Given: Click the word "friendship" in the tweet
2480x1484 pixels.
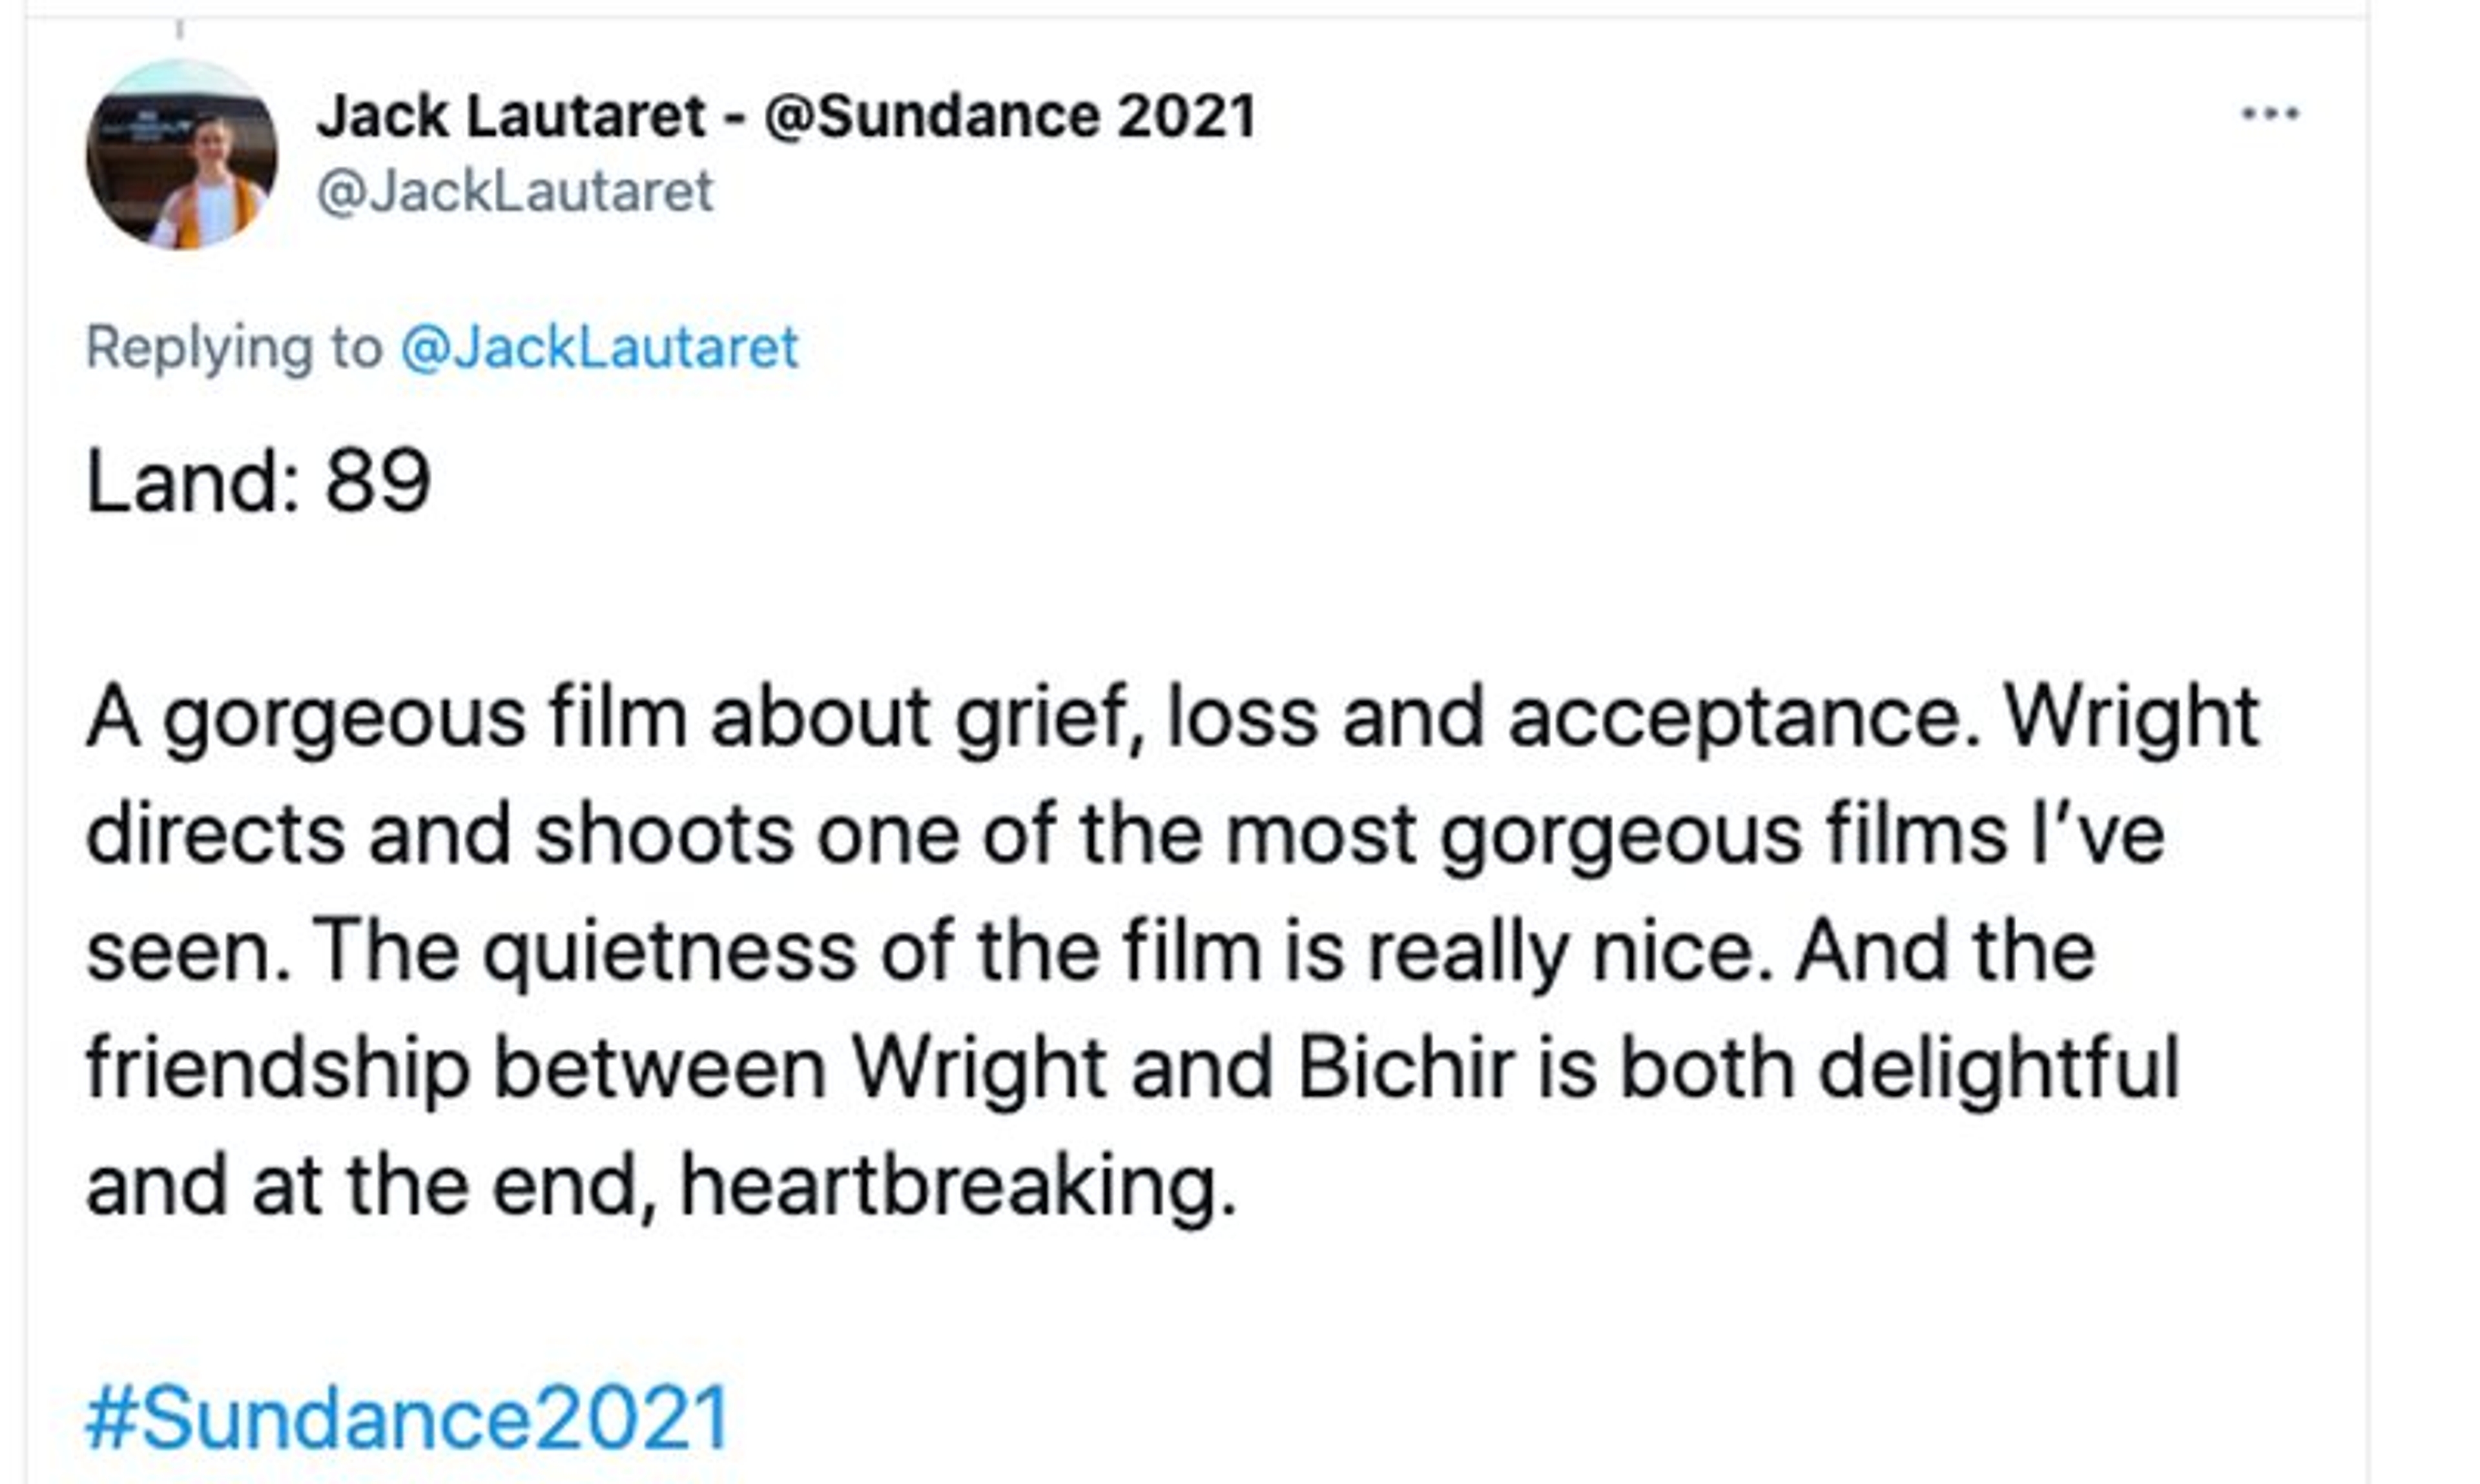Looking at the screenshot, I should (x=278, y=1069).
